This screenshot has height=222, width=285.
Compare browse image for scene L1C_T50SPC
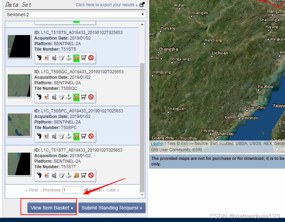click(54, 136)
